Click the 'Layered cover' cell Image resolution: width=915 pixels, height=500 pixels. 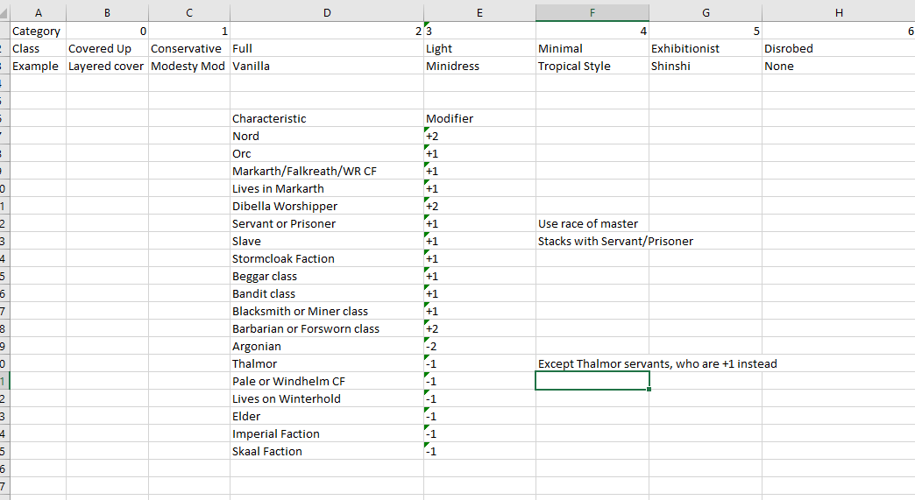108,66
